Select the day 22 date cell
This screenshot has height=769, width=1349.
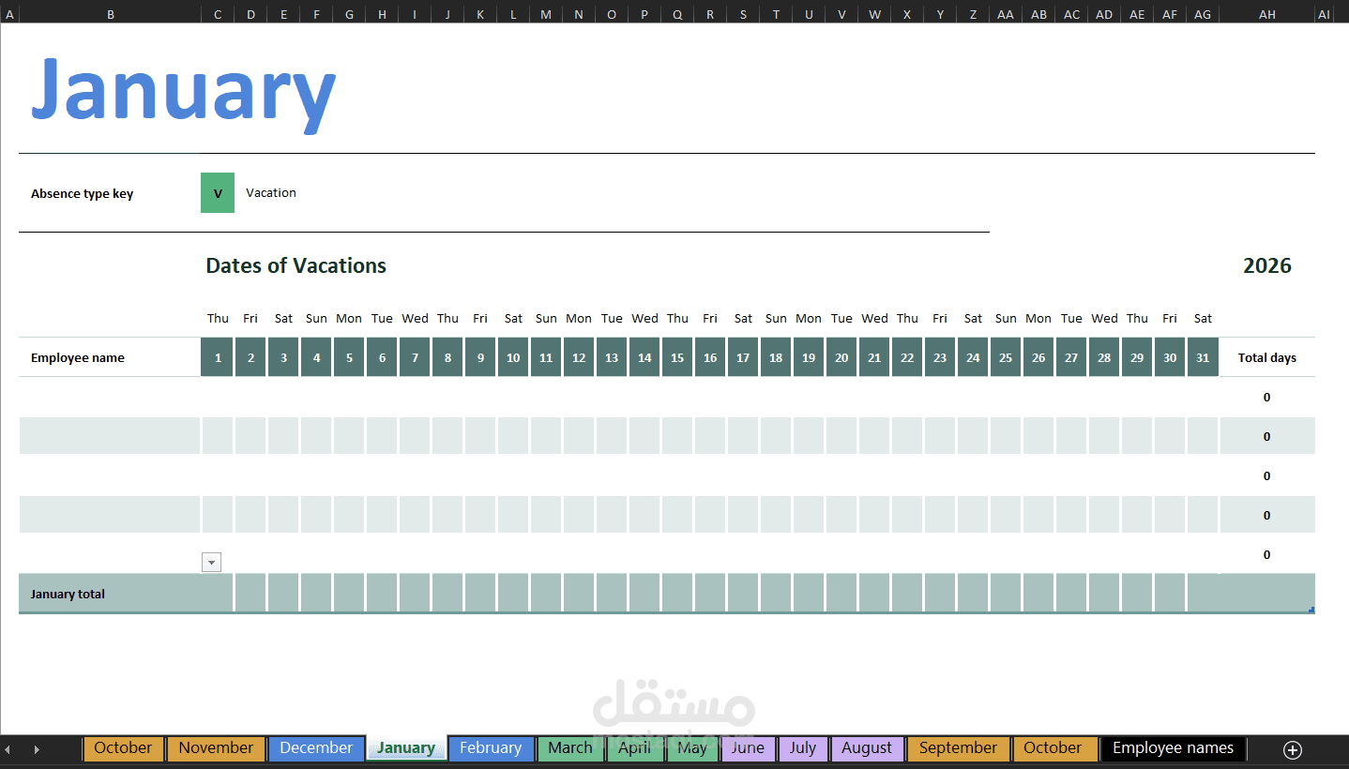click(907, 358)
